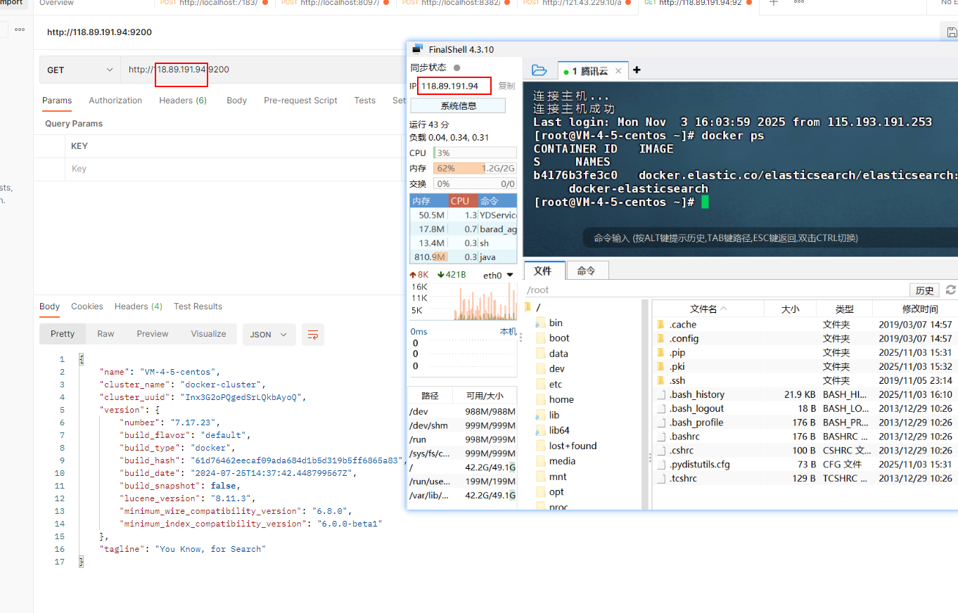This screenshot has height=613, width=958.
Task: Select .cache folder icon in file list
Action: tap(660, 325)
